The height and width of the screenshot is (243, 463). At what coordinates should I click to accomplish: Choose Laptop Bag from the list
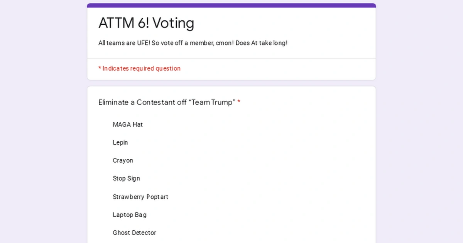(x=130, y=215)
